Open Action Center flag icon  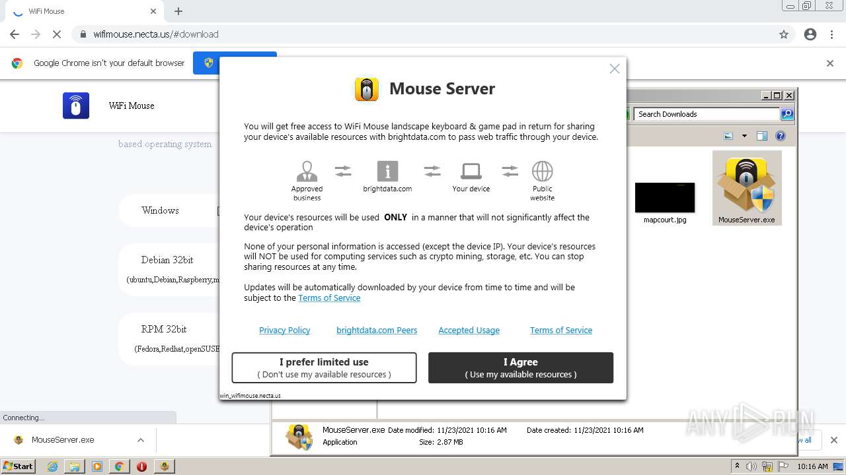tap(783, 466)
